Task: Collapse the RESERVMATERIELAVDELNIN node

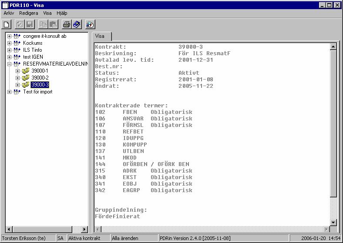Action: point(9,64)
